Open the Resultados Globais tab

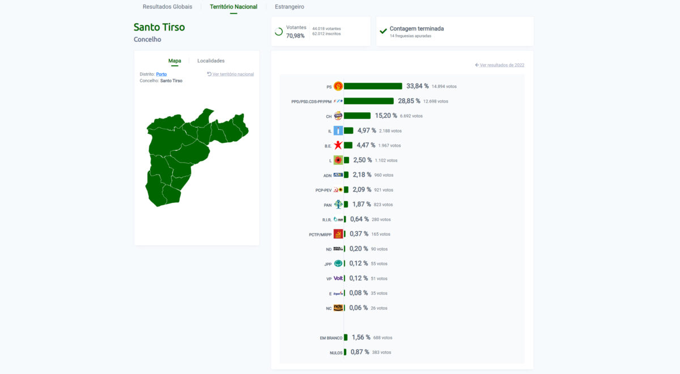point(167,7)
